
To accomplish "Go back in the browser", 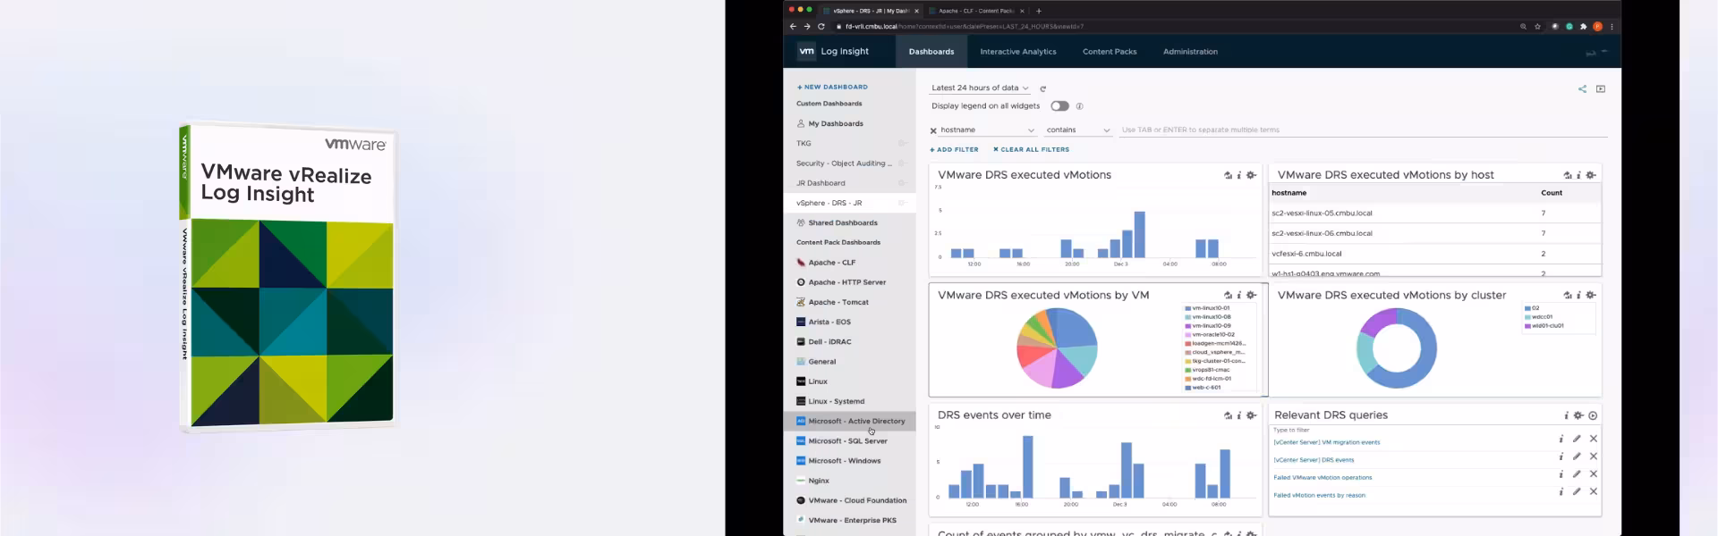I will coord(793,27).
